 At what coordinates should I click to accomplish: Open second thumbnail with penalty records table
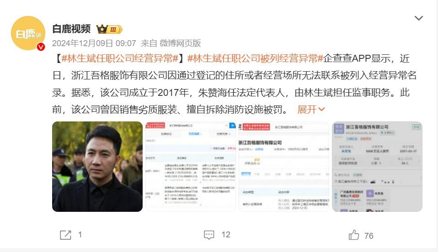(191, 167)
